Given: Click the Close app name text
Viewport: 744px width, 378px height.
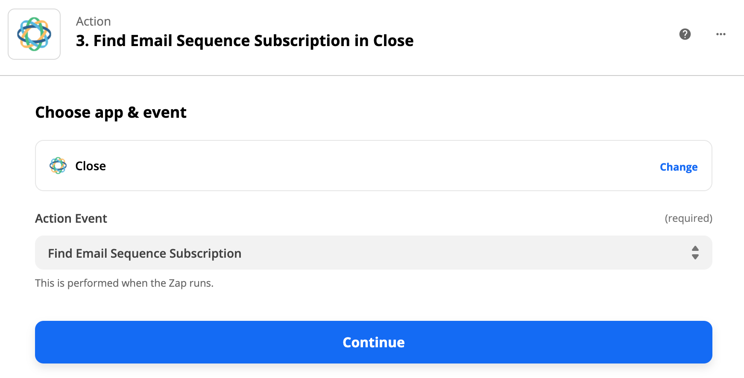Looking at the screenshot, I should (x=91, y=166).
